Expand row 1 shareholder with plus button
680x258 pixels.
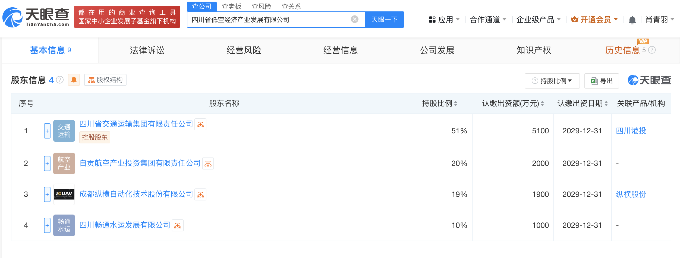coord(47,131)
